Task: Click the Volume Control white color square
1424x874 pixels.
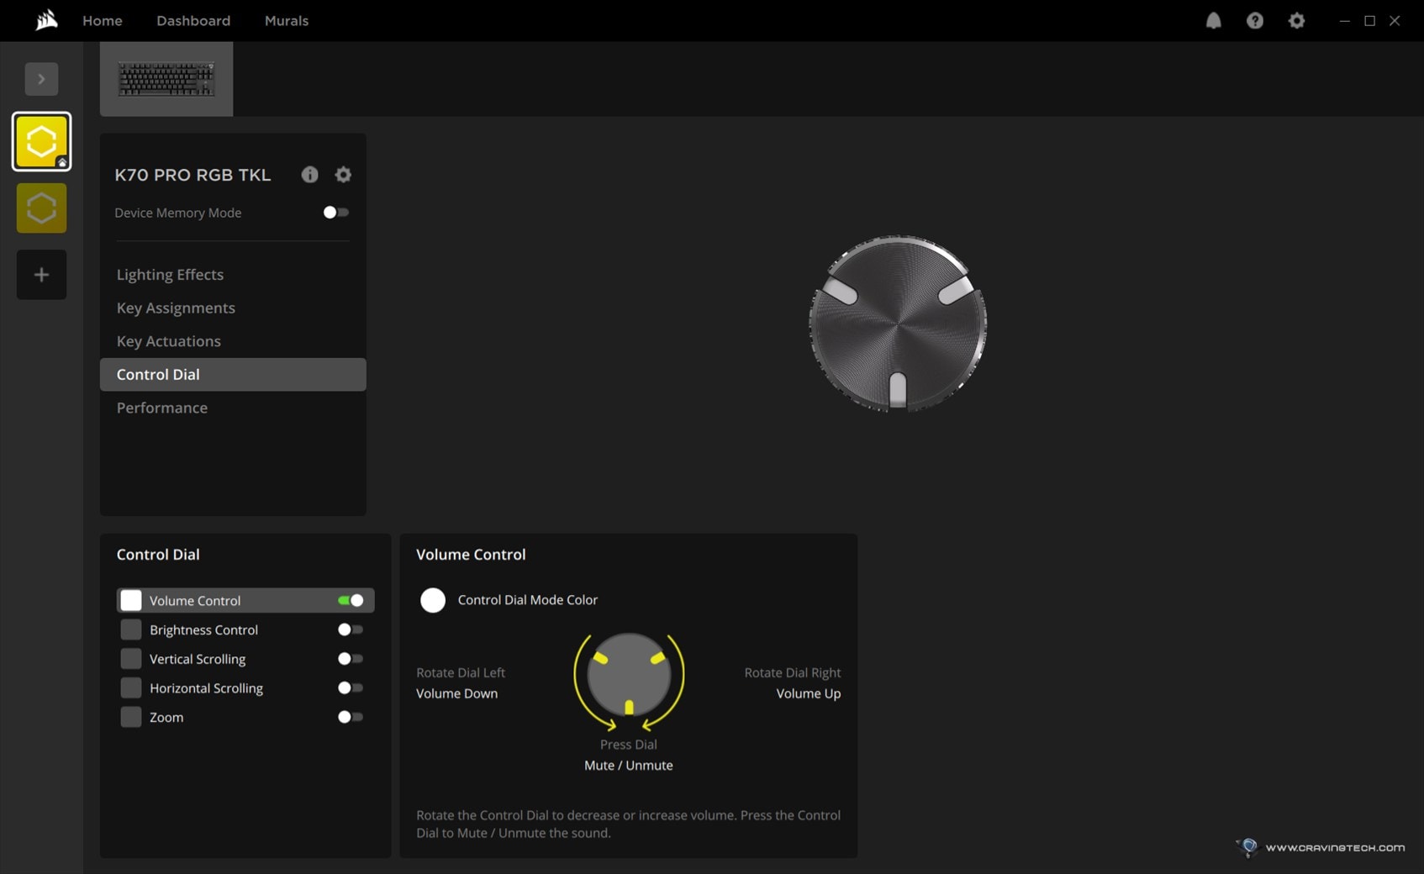Action: click(x=131, y=600)
